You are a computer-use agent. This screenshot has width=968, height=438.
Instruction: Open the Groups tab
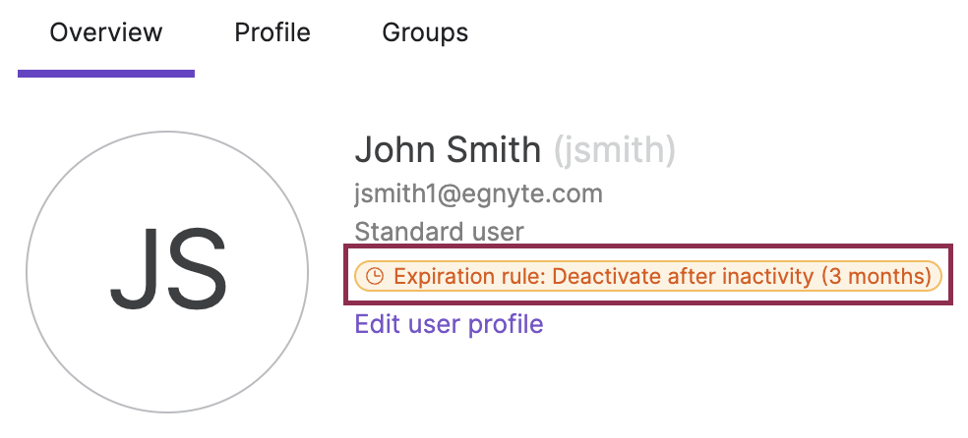(x=425, y=32)
